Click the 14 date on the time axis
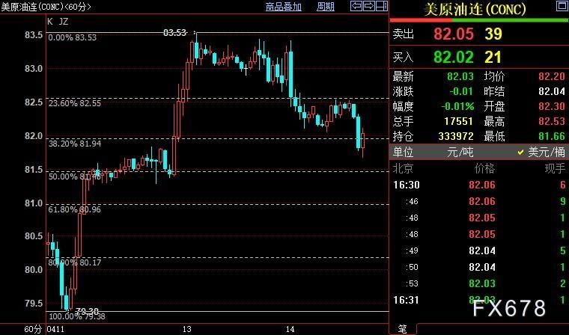Image resolution: width=569 pixels, height=335 pixels. 290,329
